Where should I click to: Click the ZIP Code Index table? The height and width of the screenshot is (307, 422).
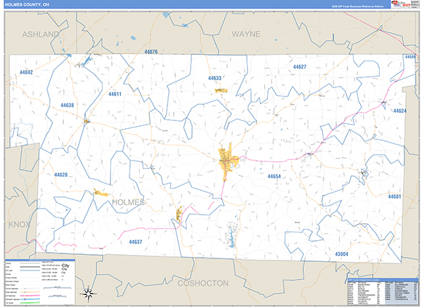tap(383, 292)
